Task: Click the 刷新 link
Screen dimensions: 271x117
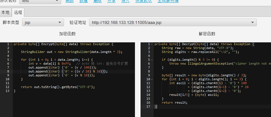Action: (x=70, y=1)
